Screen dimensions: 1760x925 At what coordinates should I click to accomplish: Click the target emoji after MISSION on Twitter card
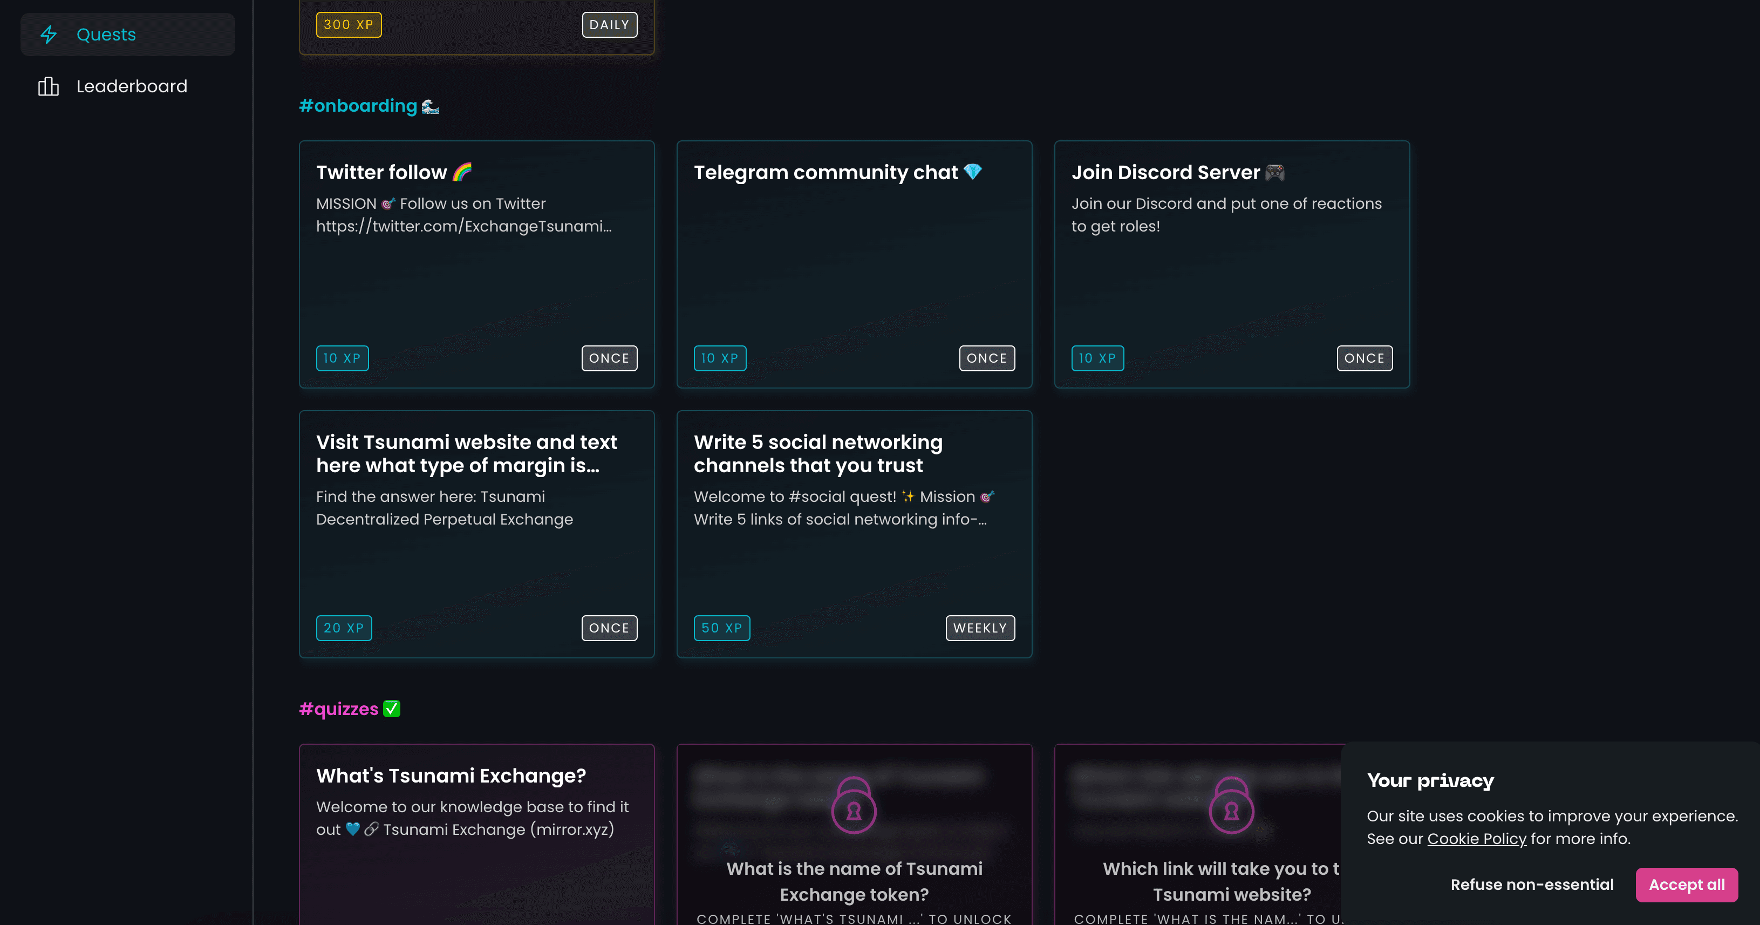(x=388, y=203)
